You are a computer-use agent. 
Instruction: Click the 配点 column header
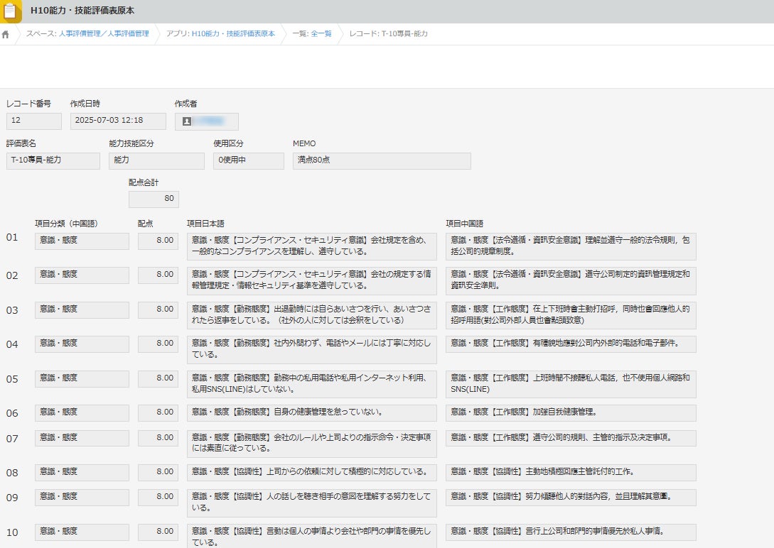(x=145, y=224)
